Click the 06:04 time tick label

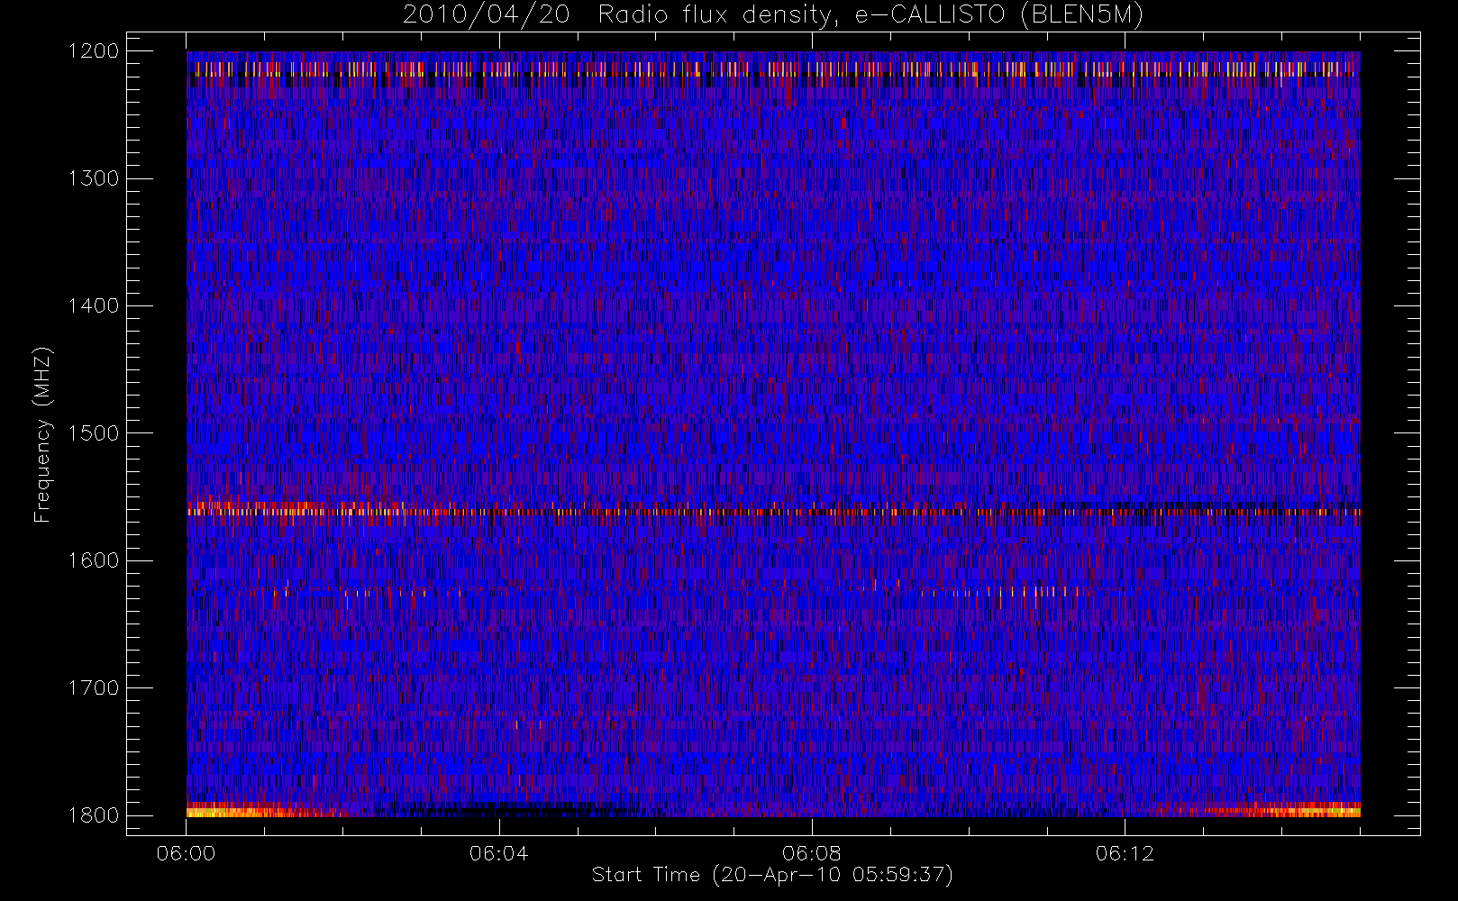[498, 853]
